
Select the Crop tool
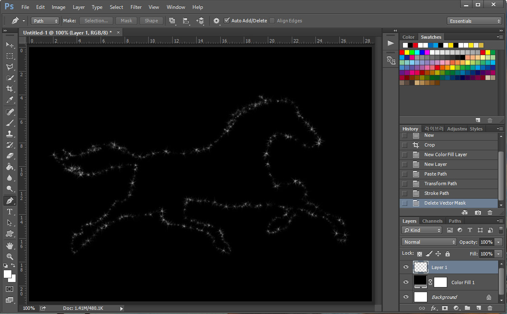10,89
